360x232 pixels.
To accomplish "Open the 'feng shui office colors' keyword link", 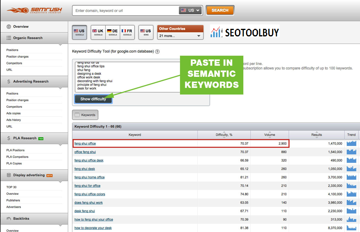I will click(x=90, y=194).
